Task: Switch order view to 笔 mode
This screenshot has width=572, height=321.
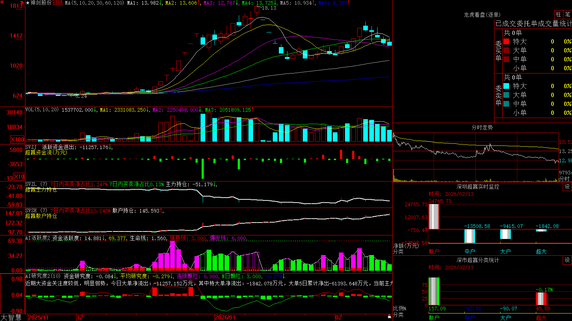Action: 568,14
